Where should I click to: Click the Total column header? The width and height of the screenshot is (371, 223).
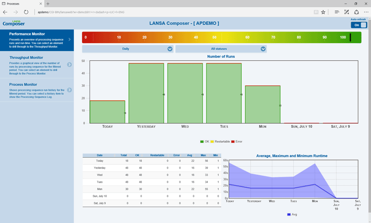pyautogui.click(x=123, y=155)
